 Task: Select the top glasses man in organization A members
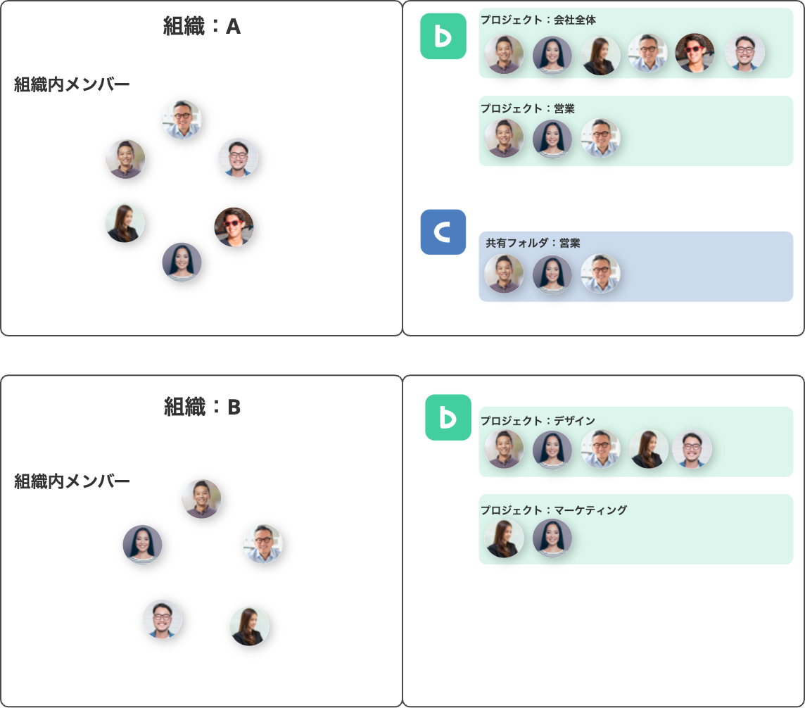coord(182,120)
